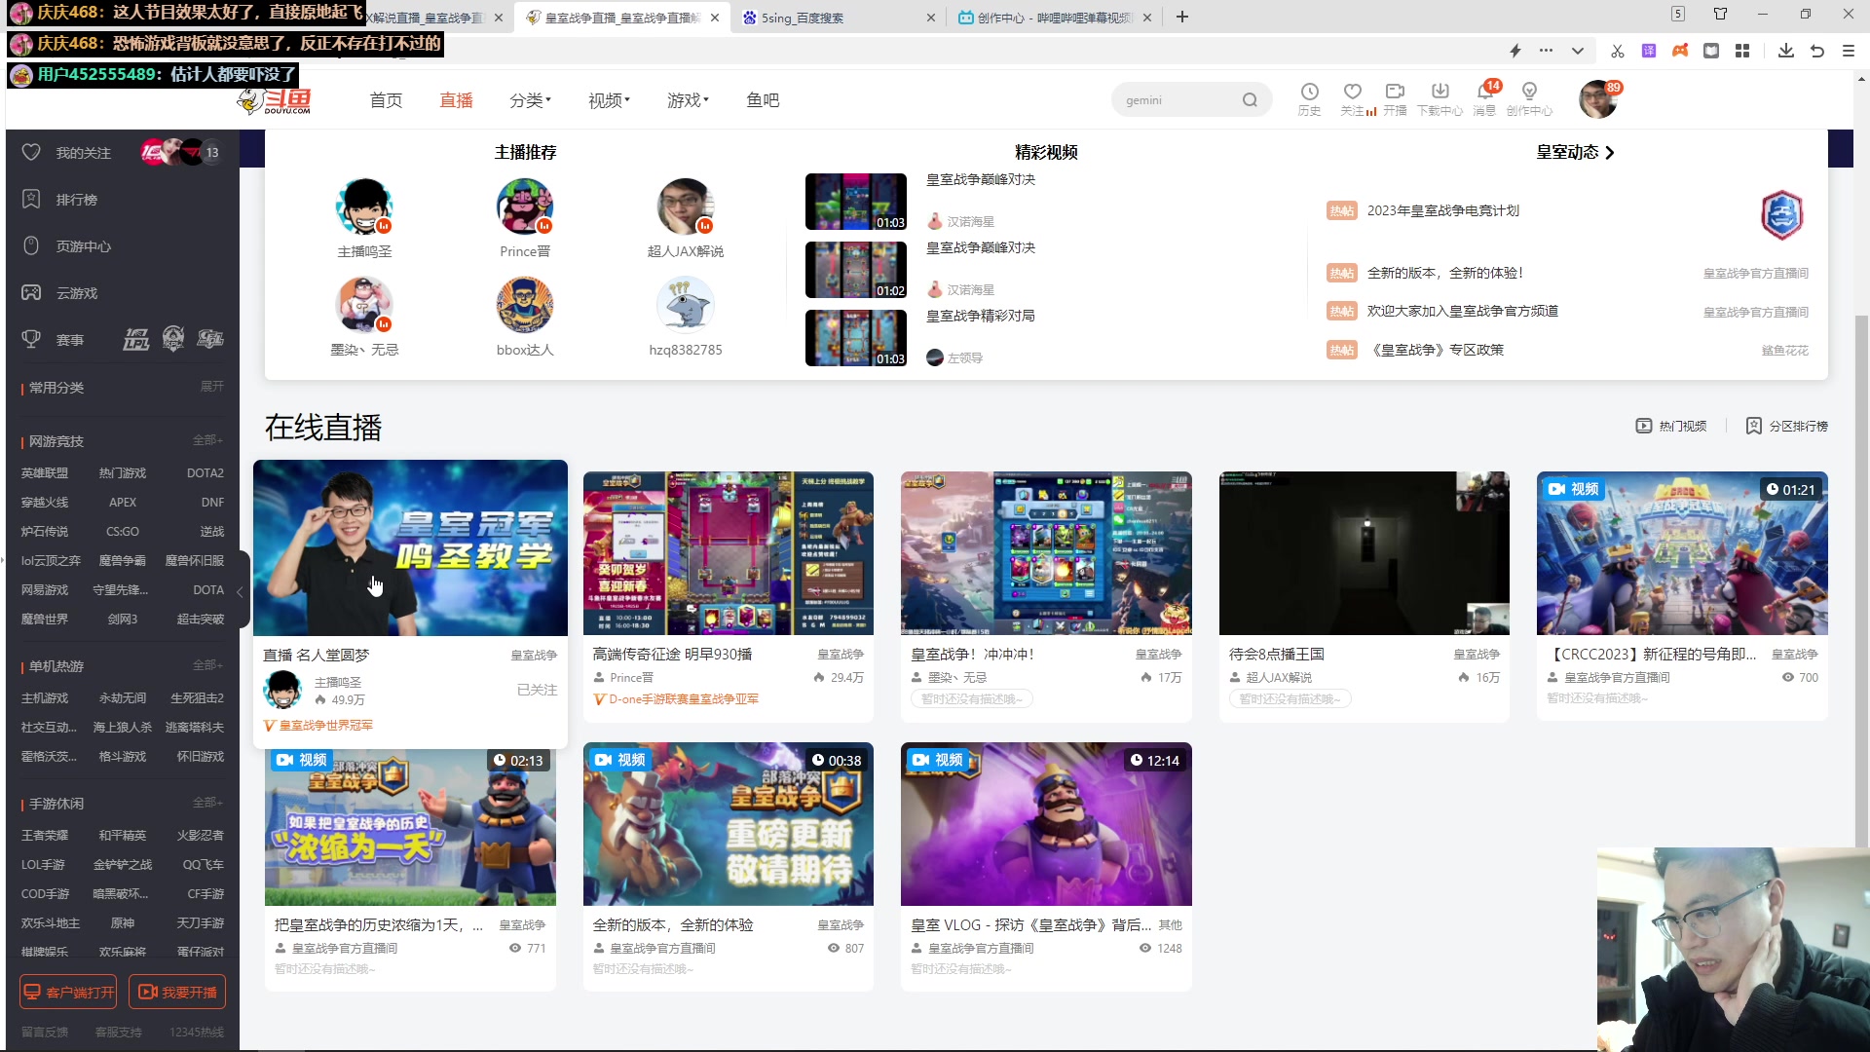
Task: Close the 皇室战争直播 active browser tab
Action: point(715,18)
